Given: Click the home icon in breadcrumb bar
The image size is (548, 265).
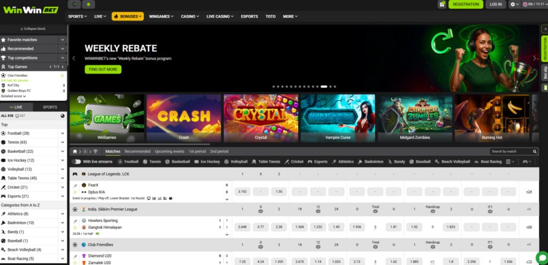Looking at the screenshot, I should coord(75,151).
